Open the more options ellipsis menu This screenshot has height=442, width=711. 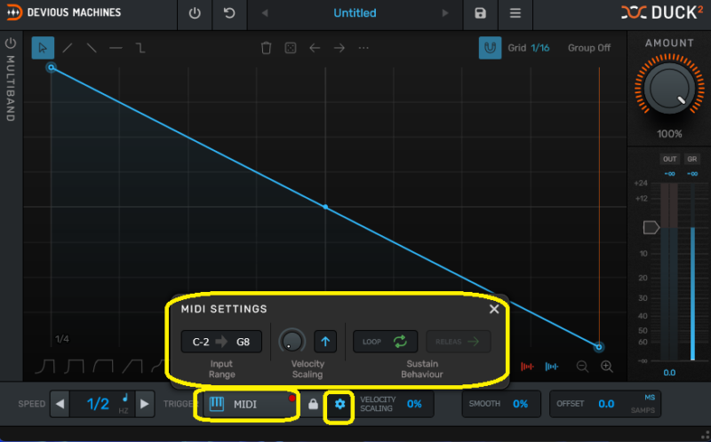point(363,48)
